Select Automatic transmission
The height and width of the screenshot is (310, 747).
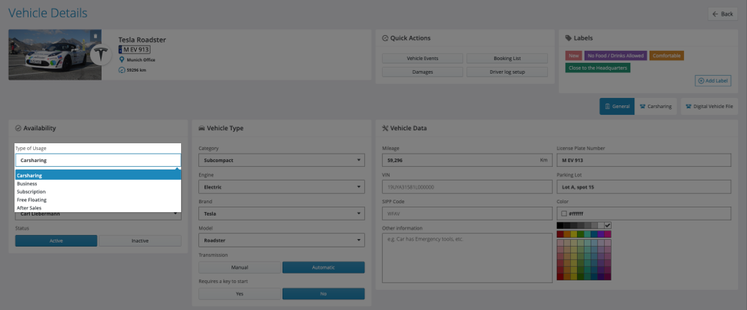[323, 267]
